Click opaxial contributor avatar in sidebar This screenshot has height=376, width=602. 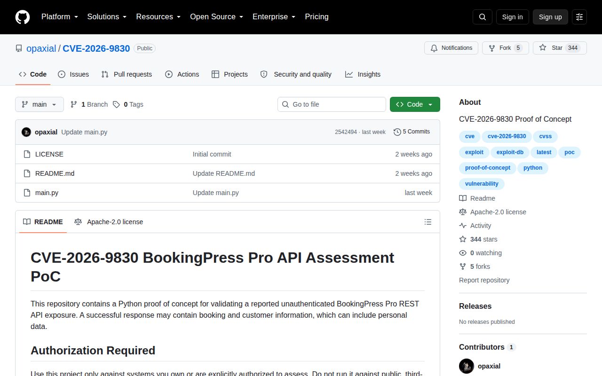tap(467, 366)
